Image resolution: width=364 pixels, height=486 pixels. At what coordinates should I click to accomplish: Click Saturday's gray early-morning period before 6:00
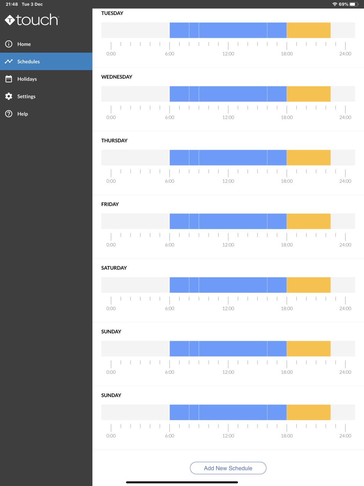pyautogui.click(x=135, y=285)
